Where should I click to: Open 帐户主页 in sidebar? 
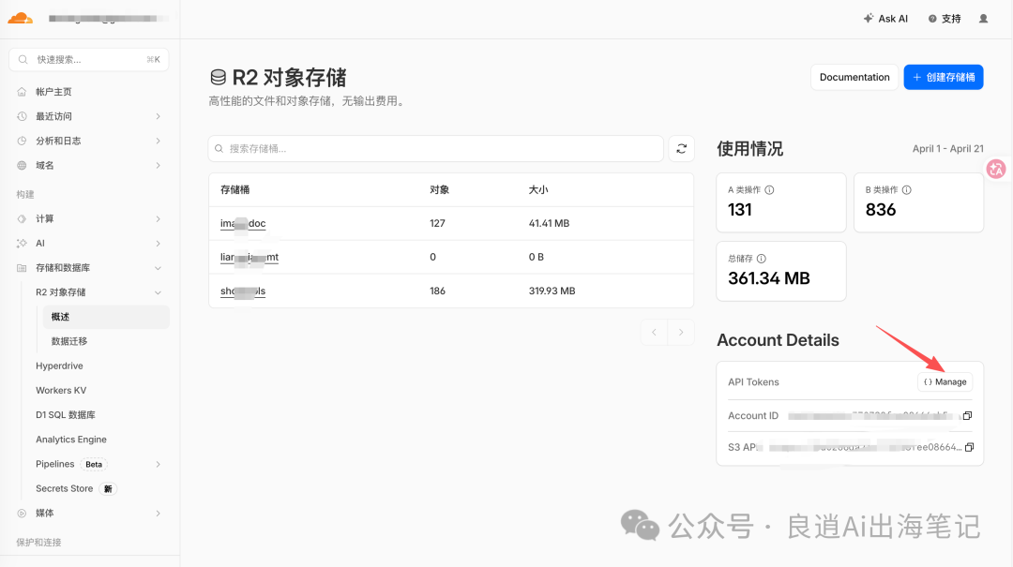click(53, 92)
